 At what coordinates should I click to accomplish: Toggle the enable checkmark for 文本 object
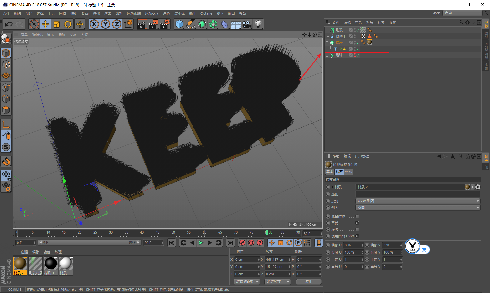point(358,49)
